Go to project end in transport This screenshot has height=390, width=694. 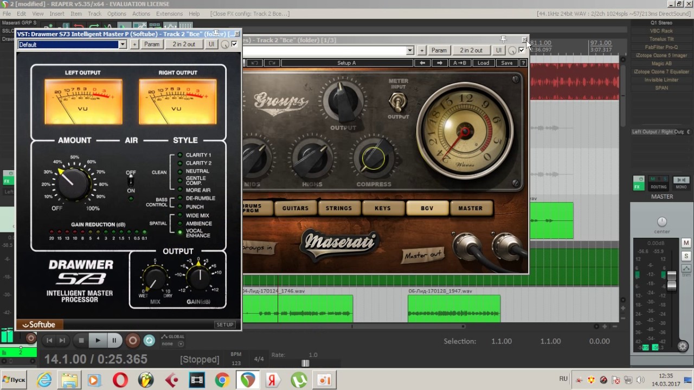(x=62, y=340)
